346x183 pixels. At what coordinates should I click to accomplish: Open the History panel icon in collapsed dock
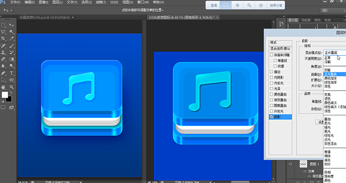click(x=281, y=24)
